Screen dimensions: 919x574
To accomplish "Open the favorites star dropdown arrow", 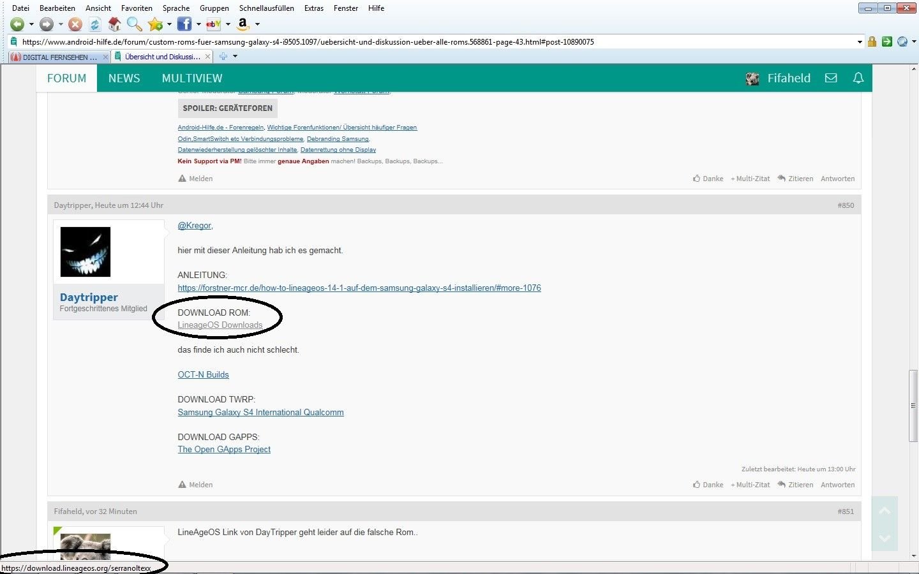I will coord(169,24).
